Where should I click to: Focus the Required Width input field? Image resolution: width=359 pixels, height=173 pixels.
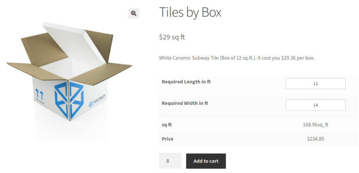pos(315,105)
